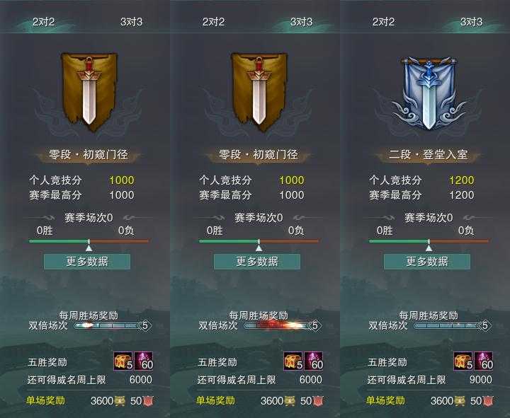Open 更多数据 in the left panel
The image size is (510, 418).
coord(87,262)
